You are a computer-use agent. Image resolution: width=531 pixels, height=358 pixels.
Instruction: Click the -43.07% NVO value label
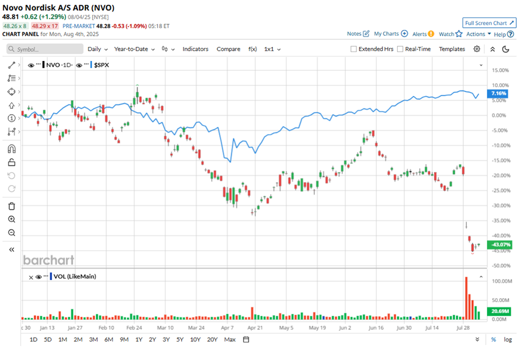click(x=499, y=245)
